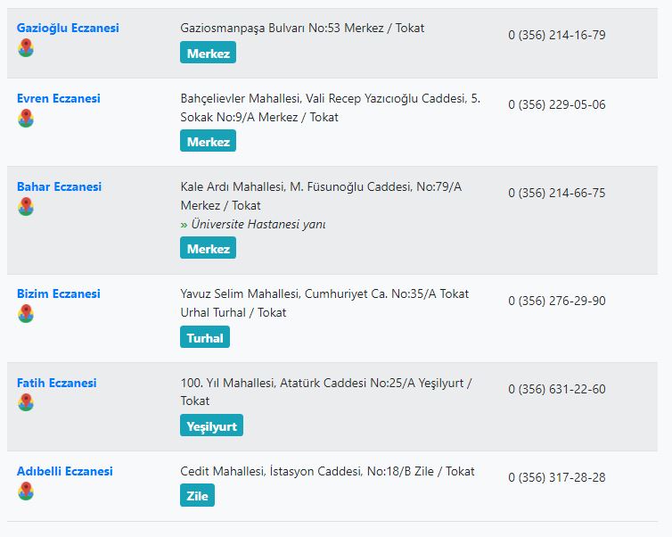Screen dimensions: 672x537
Task: Open map pin for Bahar Eczanesi
Action: (26, 206)
